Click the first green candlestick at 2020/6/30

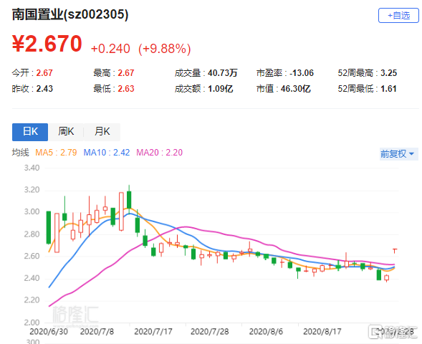point(49,228)
